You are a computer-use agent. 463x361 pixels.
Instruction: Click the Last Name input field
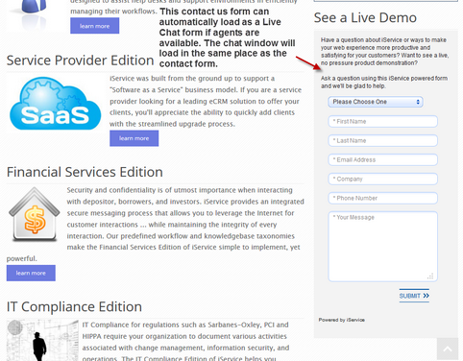382,141
